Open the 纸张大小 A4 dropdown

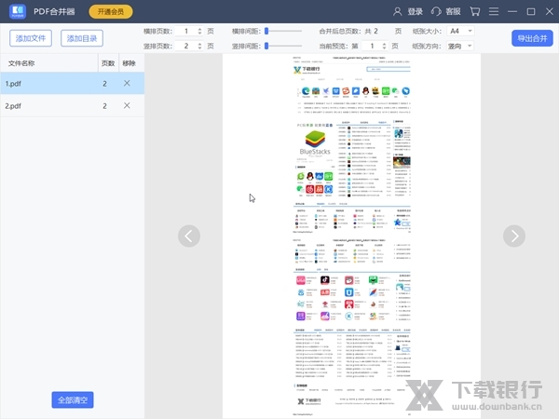click(x=460, y=31)
